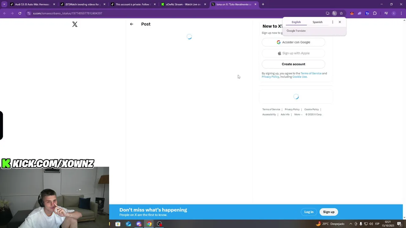Screen dimensions: 406x228
Task: Open the clock and date 02:21
Action: (x=388, y=224)
